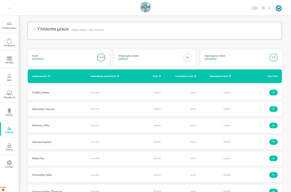
Task: Click the ΕΝΕΡΓΕΙΕΣ column header
Action: [x=273, y=76]
